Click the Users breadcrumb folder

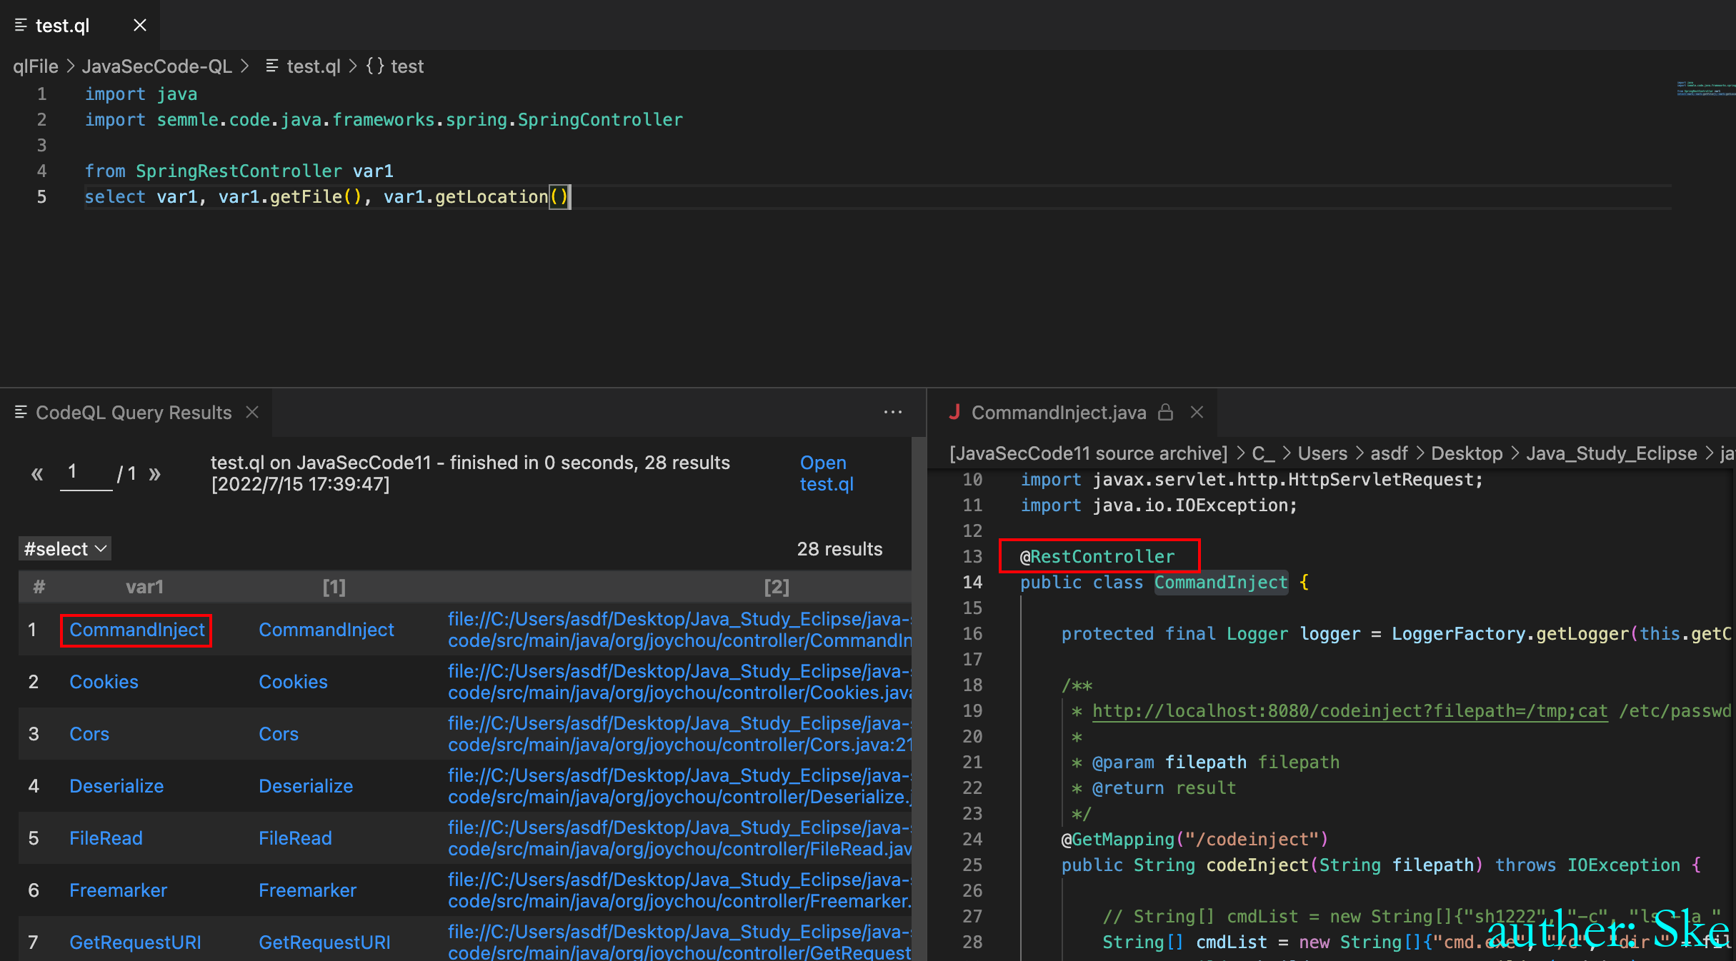point(1322,453)
